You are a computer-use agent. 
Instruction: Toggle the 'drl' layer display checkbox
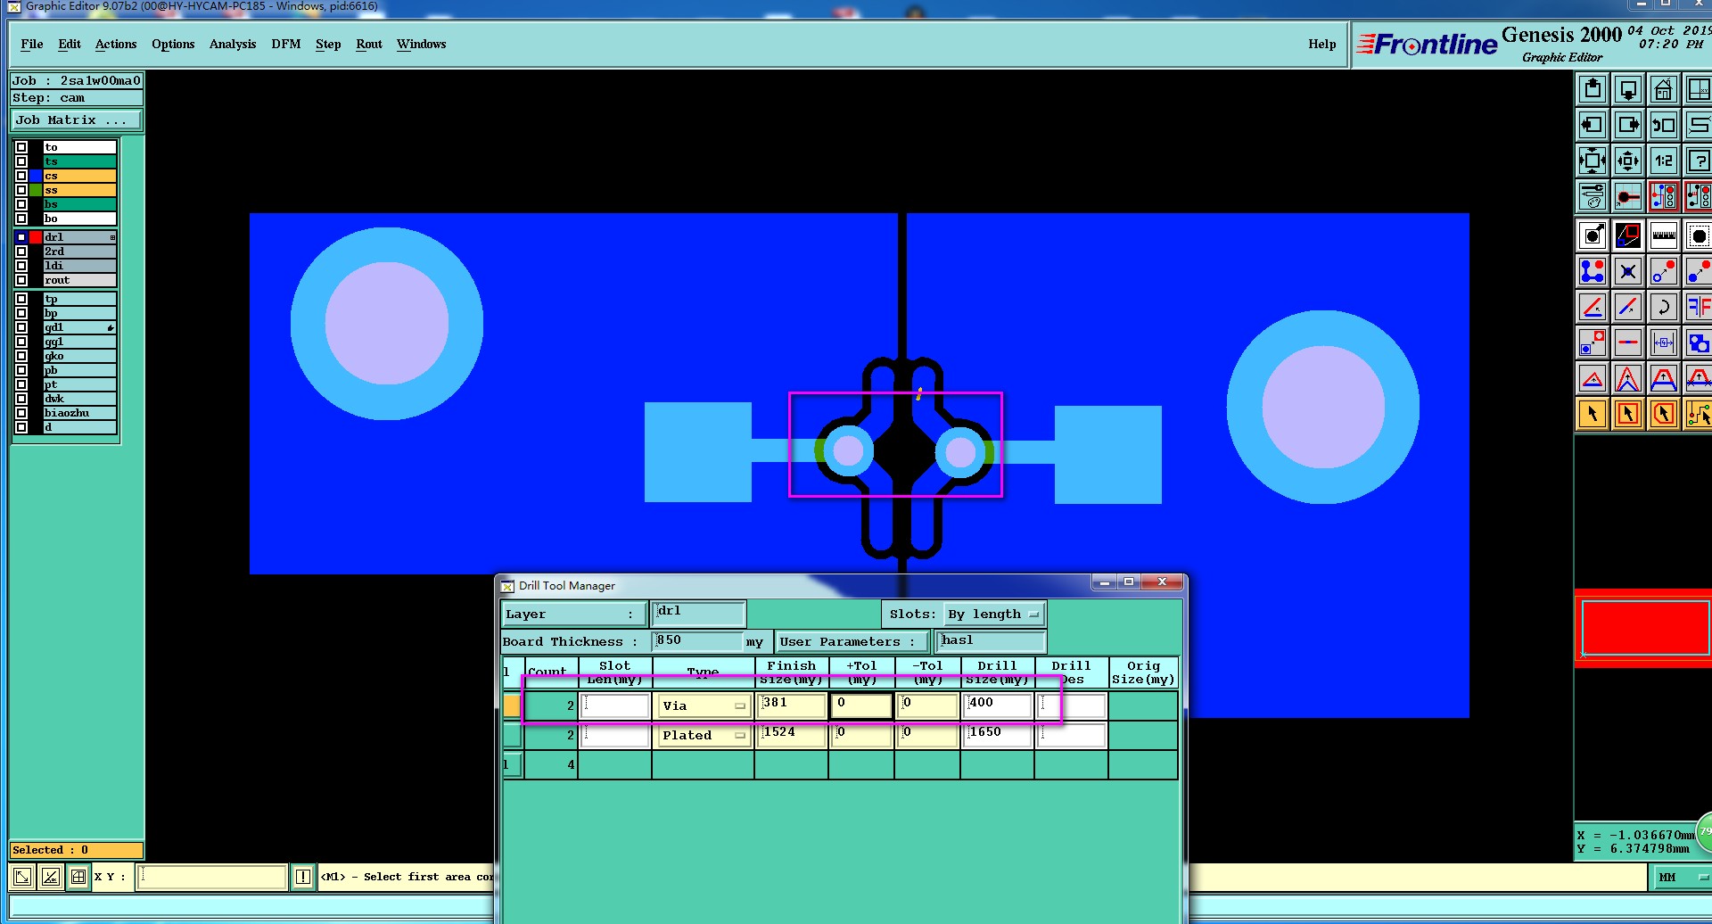click(21, 237)
